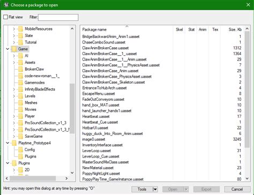Collapse the Game folder
The image size is (254, 195).
(8, 49)
